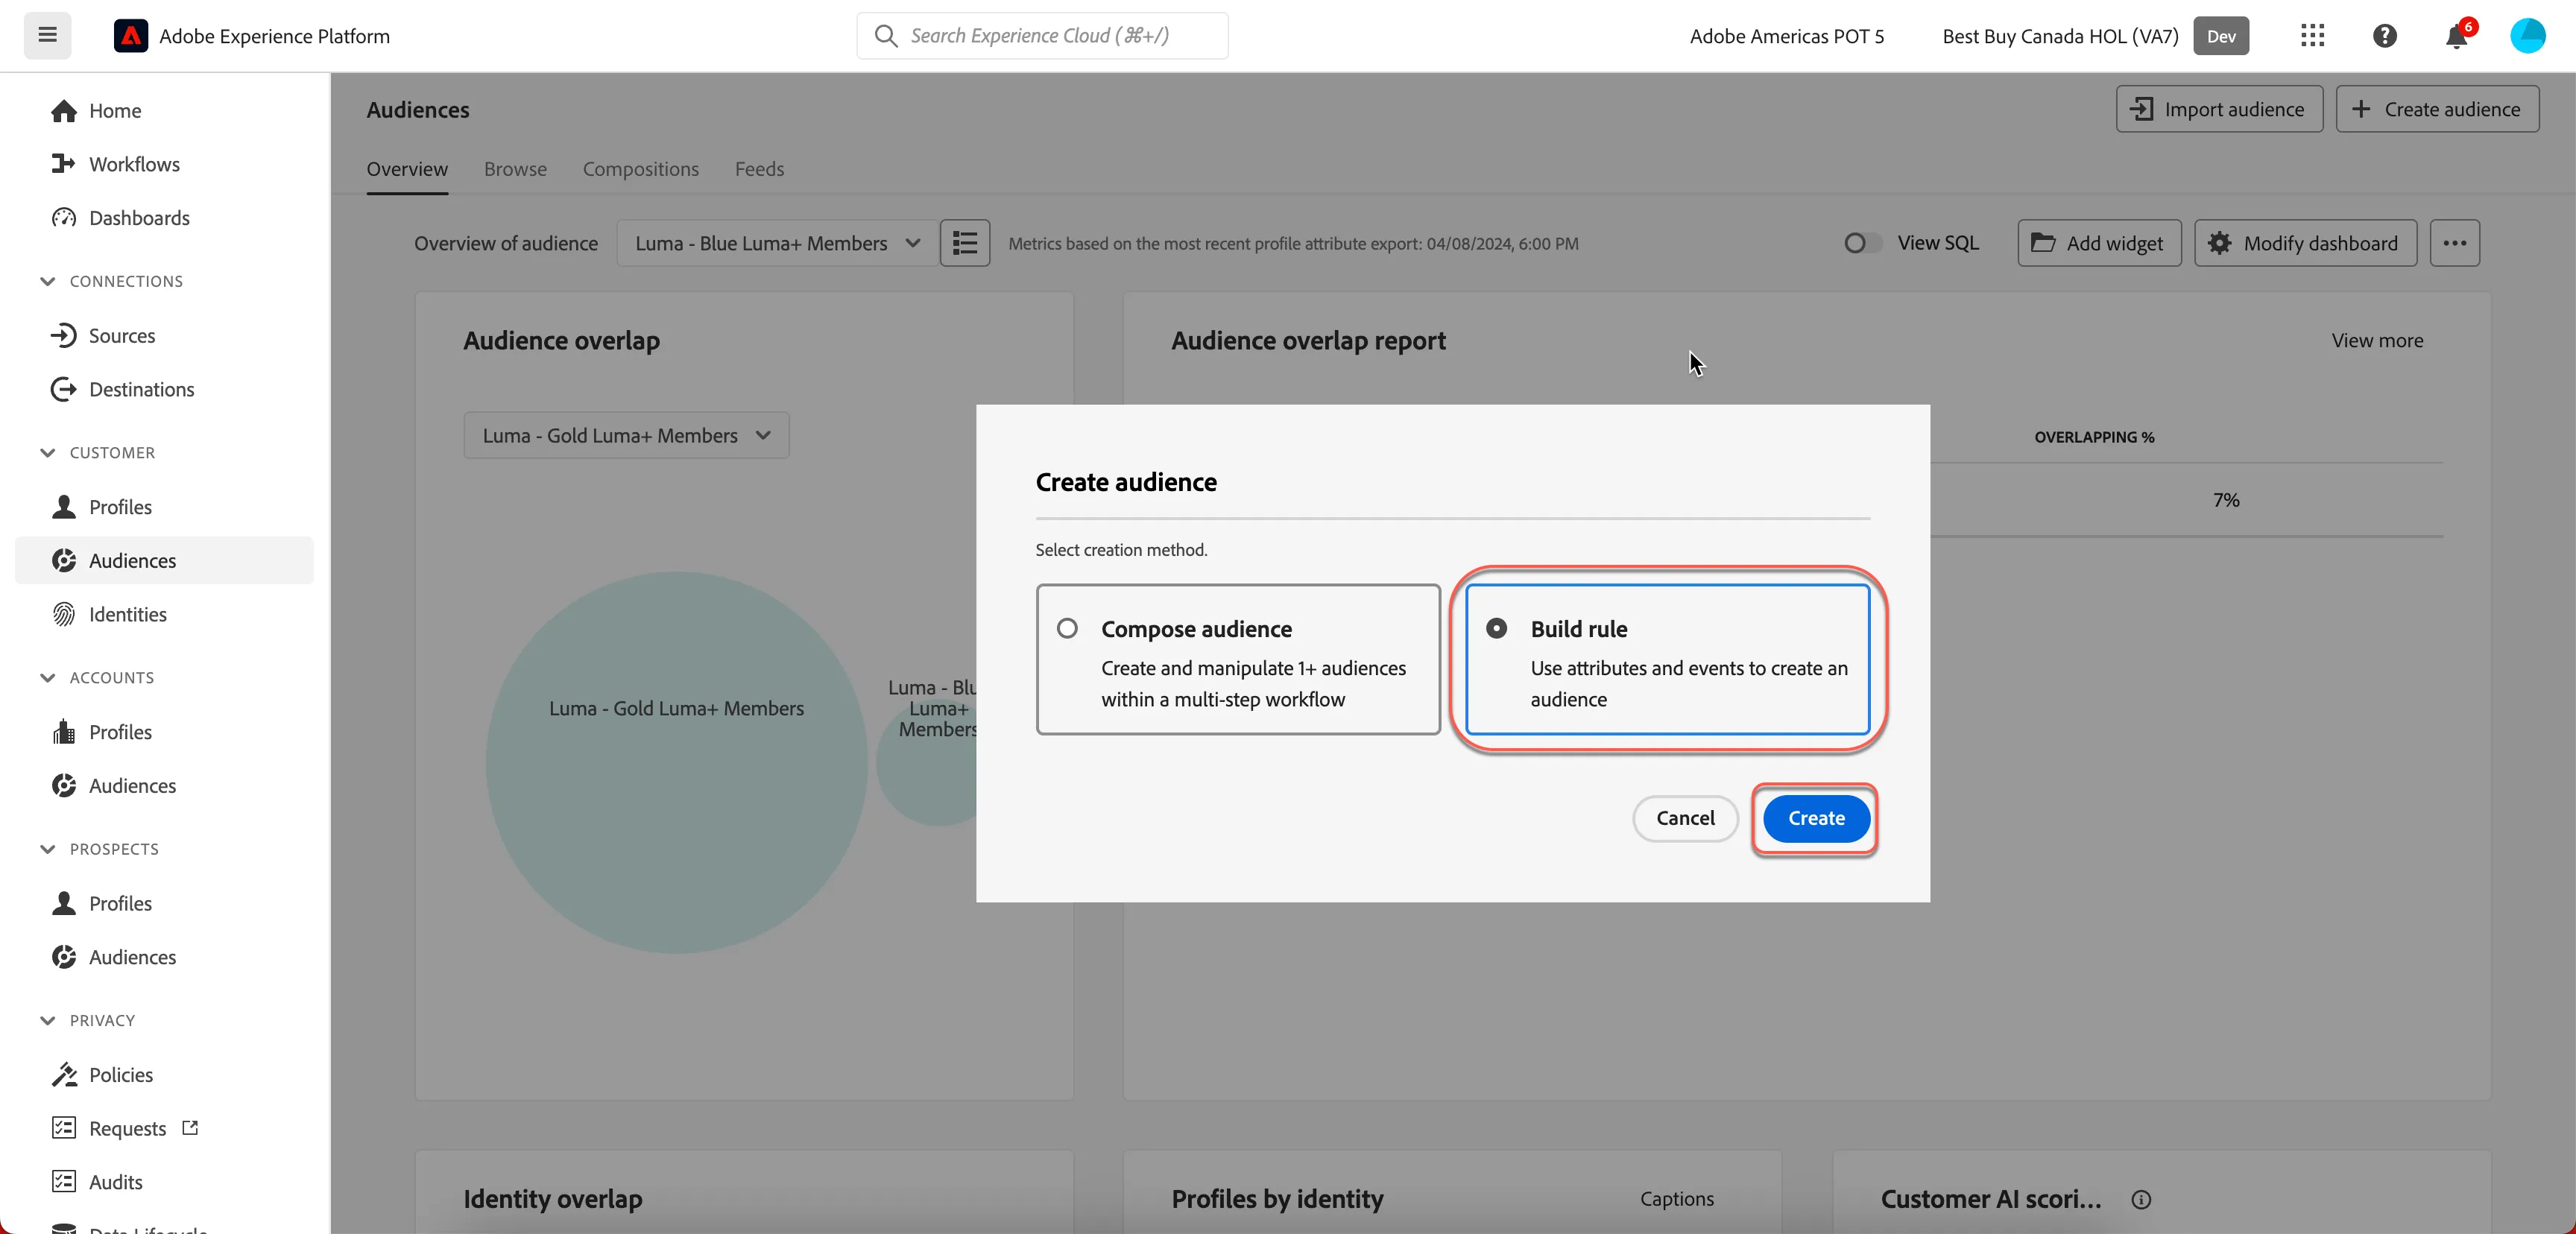
Task: Open Requests external link item
Action: (127, 1128)
